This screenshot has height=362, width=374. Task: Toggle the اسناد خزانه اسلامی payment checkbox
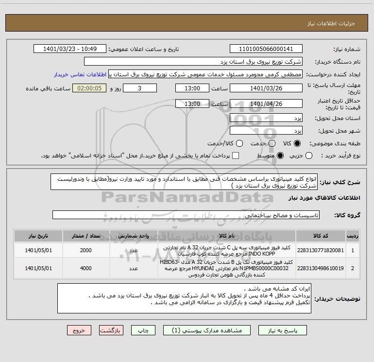point(236,155)
